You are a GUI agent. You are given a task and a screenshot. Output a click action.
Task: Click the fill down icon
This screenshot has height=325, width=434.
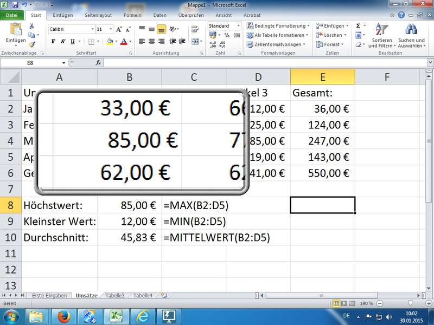pyautogui.click(x=359, y=35)
